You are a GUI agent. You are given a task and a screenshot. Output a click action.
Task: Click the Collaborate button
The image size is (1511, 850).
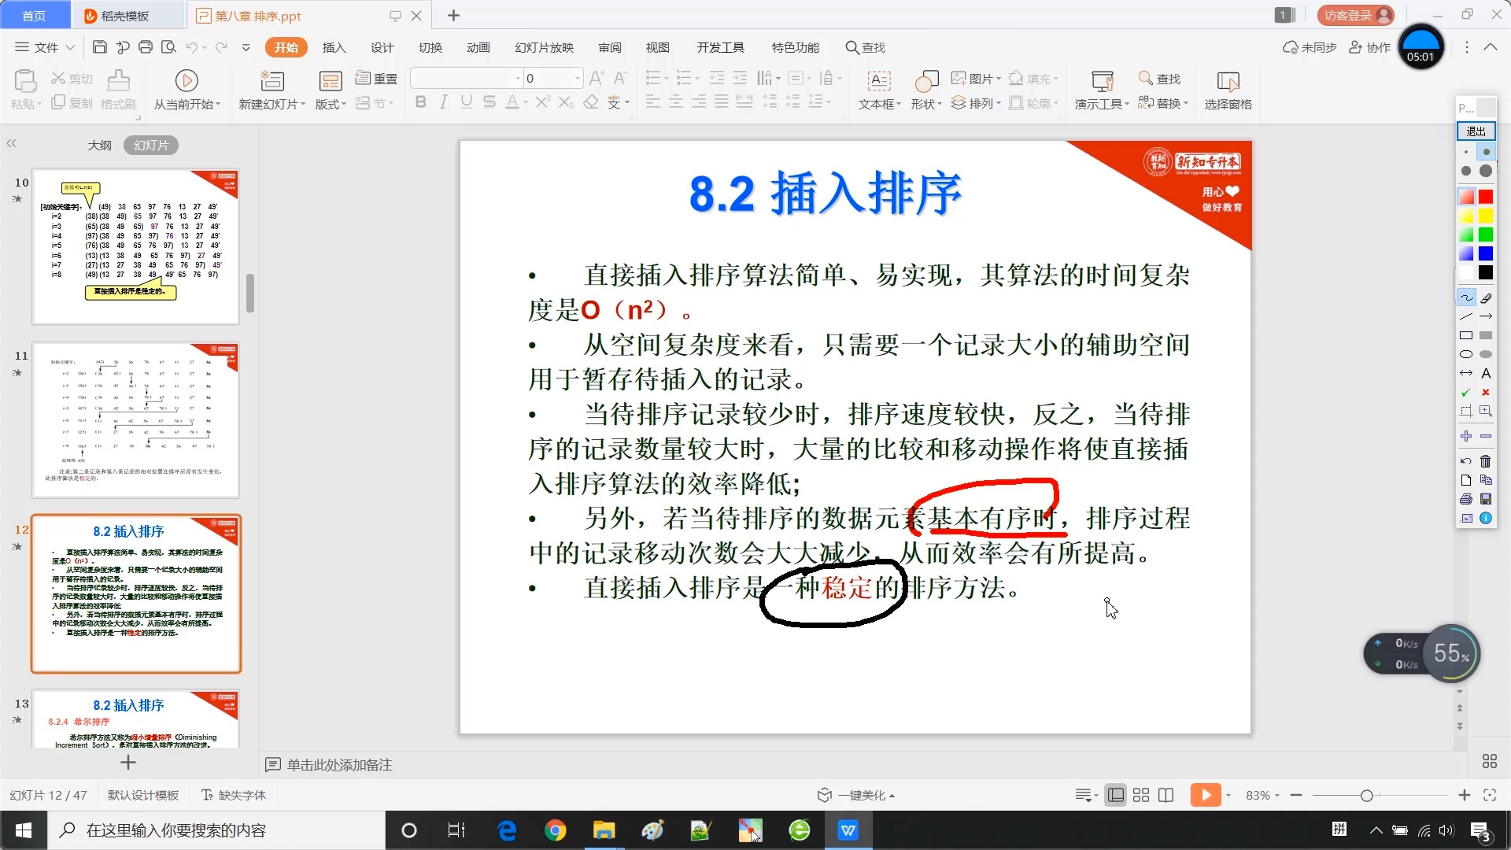(x=1370, y=47)
